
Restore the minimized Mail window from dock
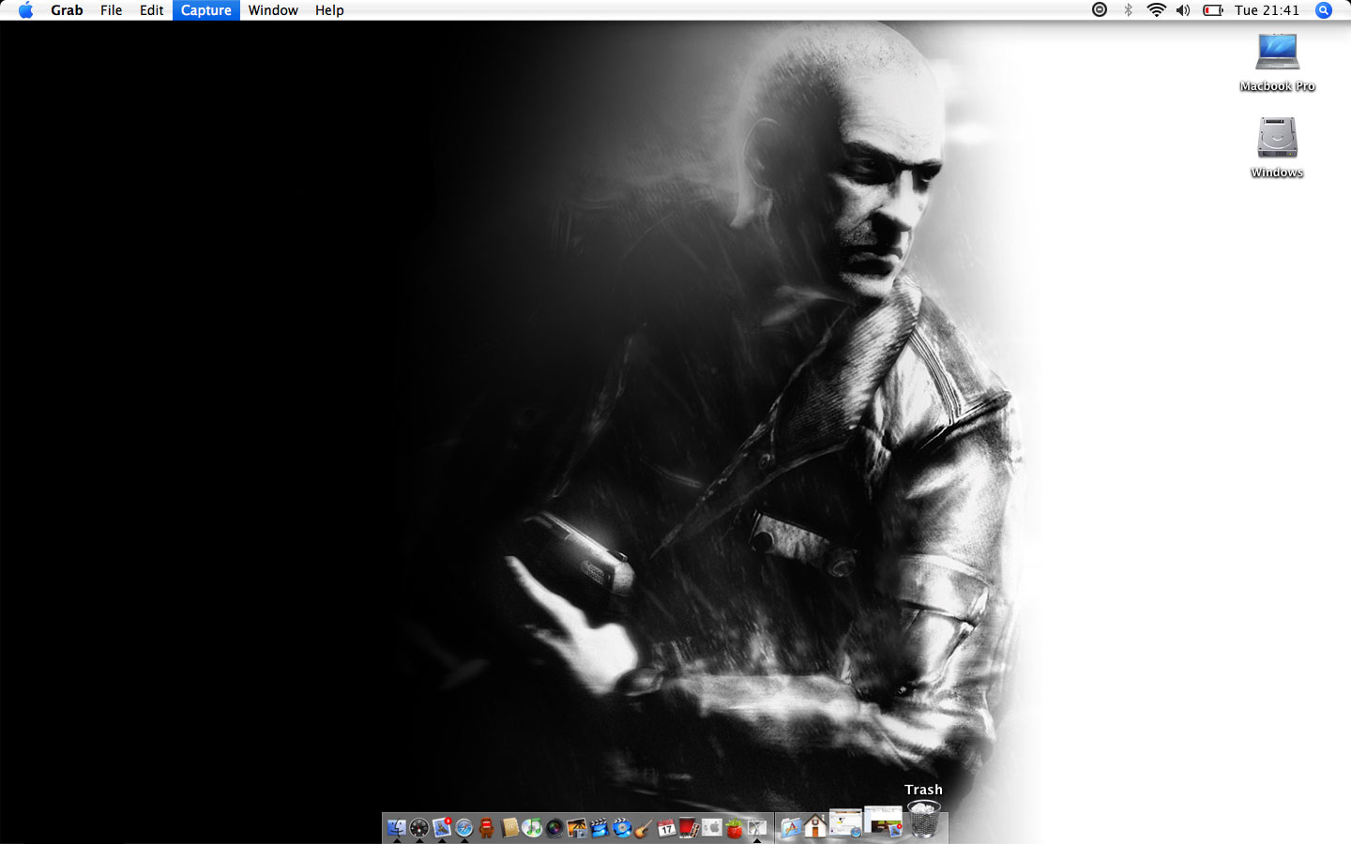point(883,821)
